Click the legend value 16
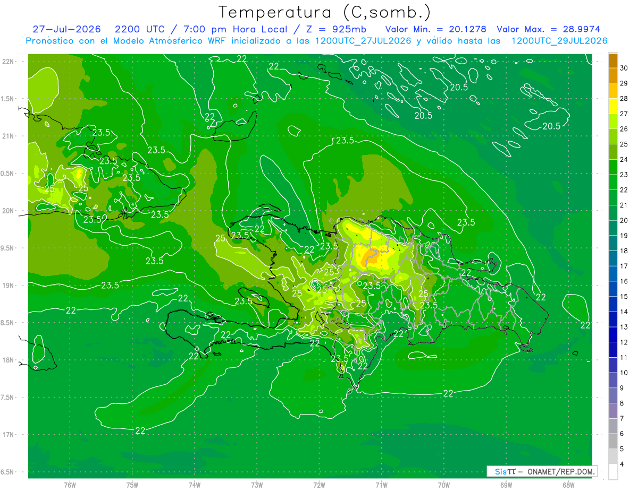Viewport: 638px width, 492px height. click(624, 281)
